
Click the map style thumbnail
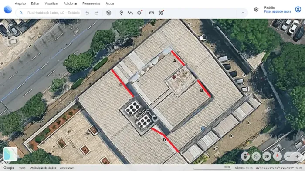click(x=10, y=154)
